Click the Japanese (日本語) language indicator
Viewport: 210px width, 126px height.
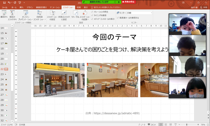coord(22,124)
